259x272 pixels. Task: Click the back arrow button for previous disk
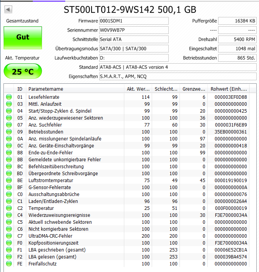[8, 9]
